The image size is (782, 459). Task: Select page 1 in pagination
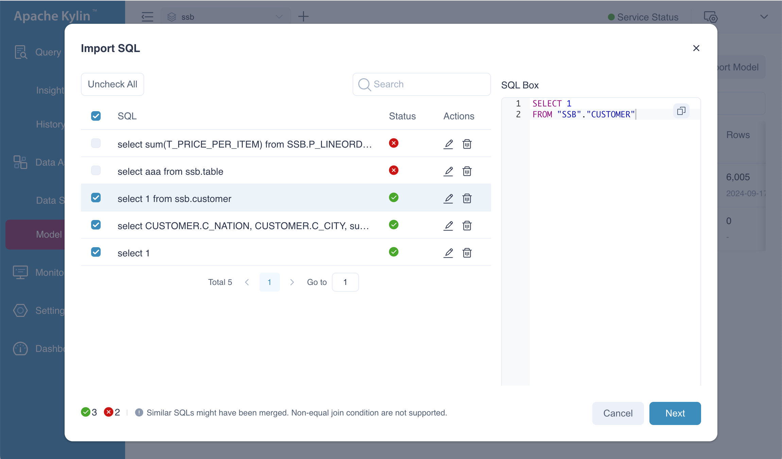pos(269,282)
